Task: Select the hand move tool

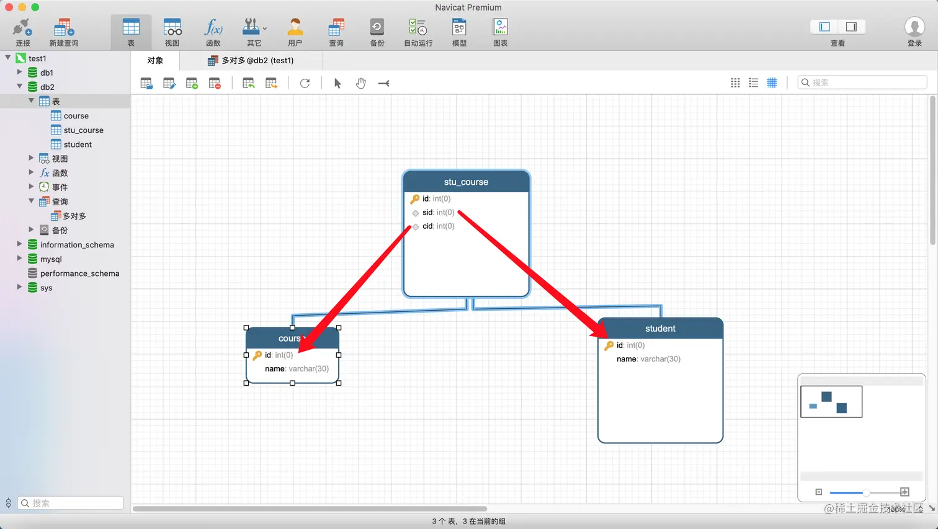Action: click(x=360, y=83)
